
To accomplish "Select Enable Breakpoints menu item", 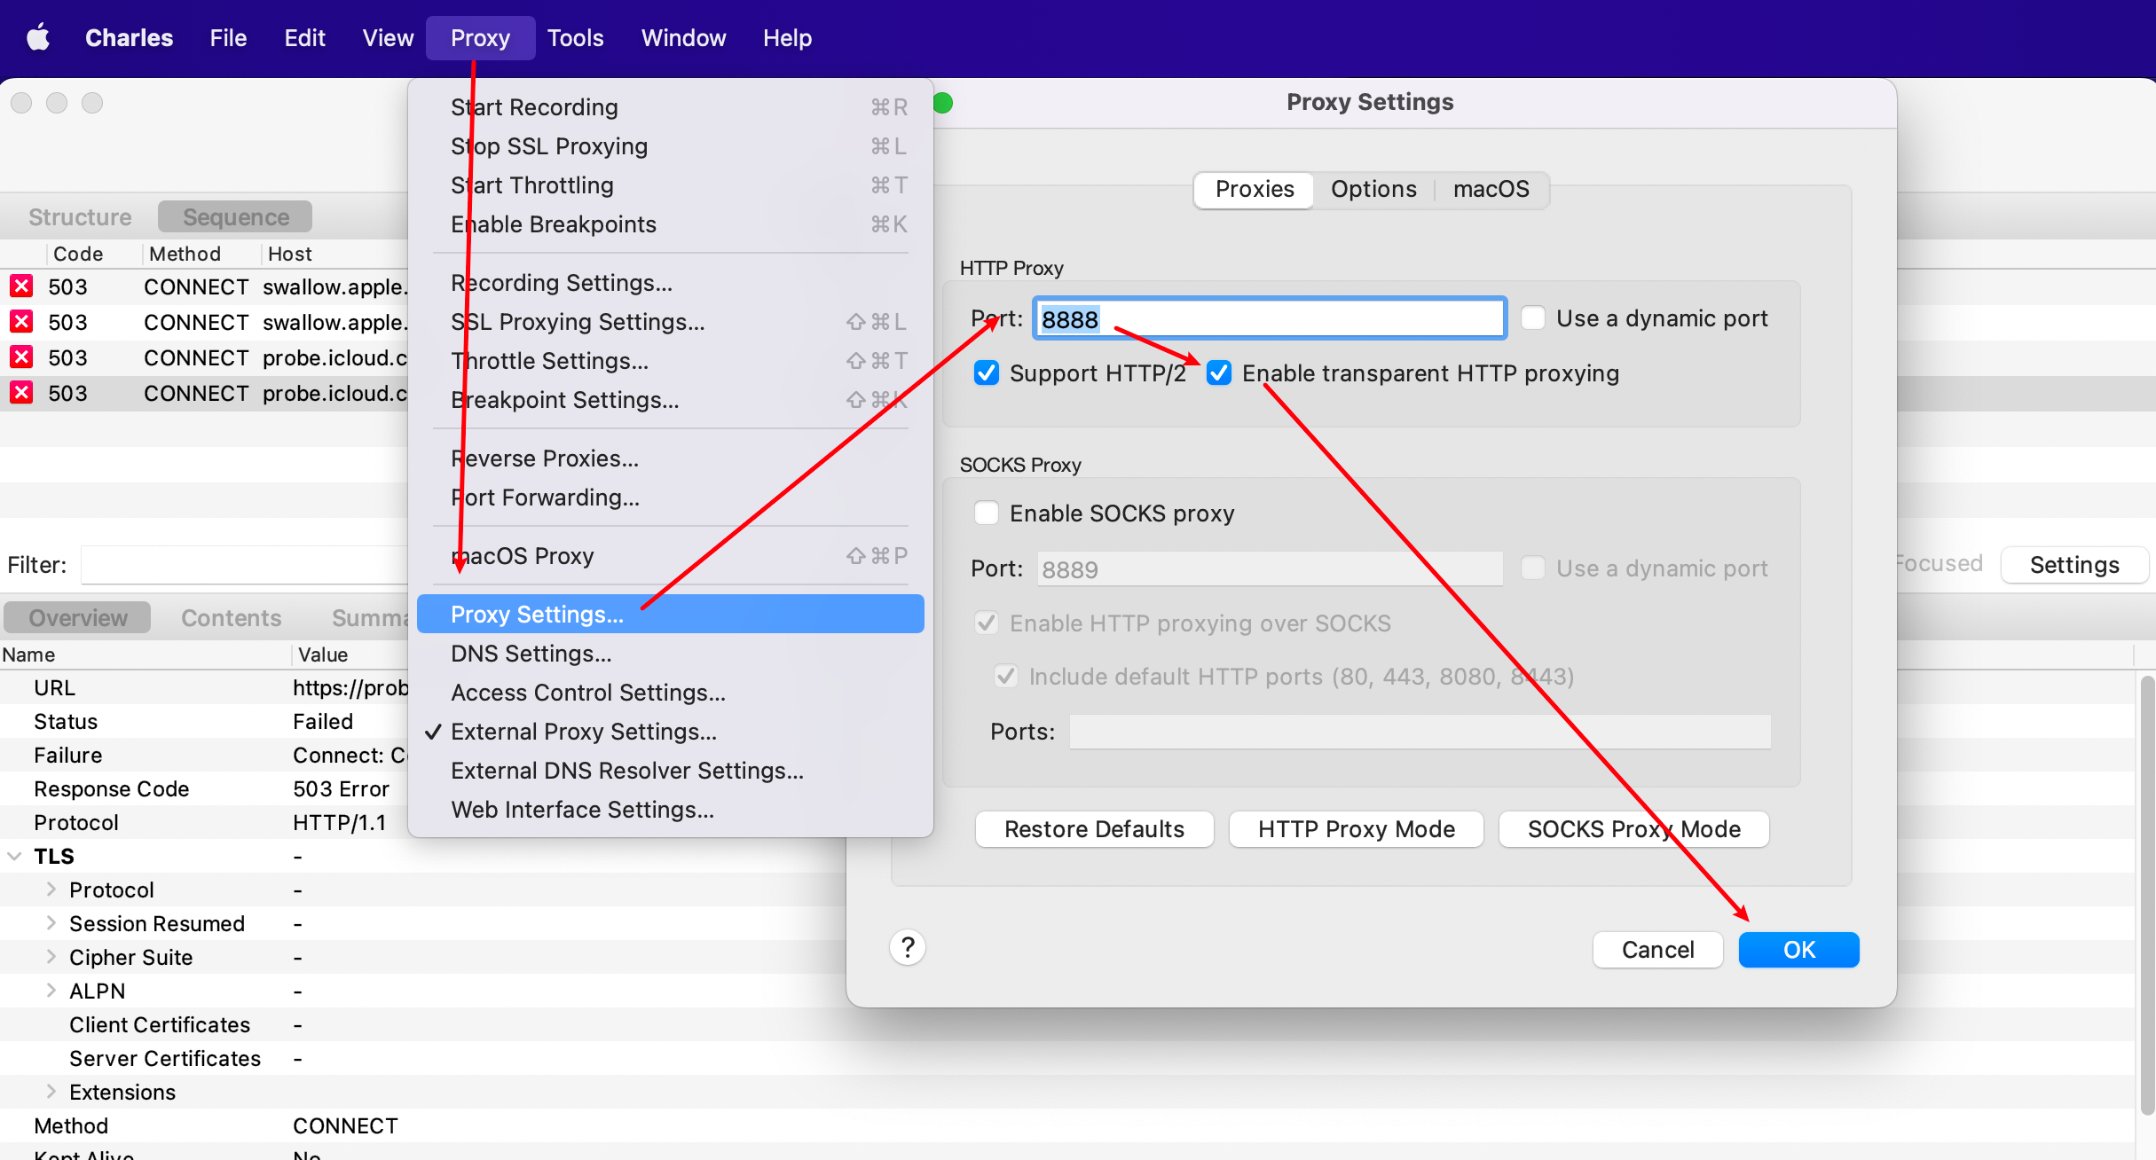I will click(671, 224).
